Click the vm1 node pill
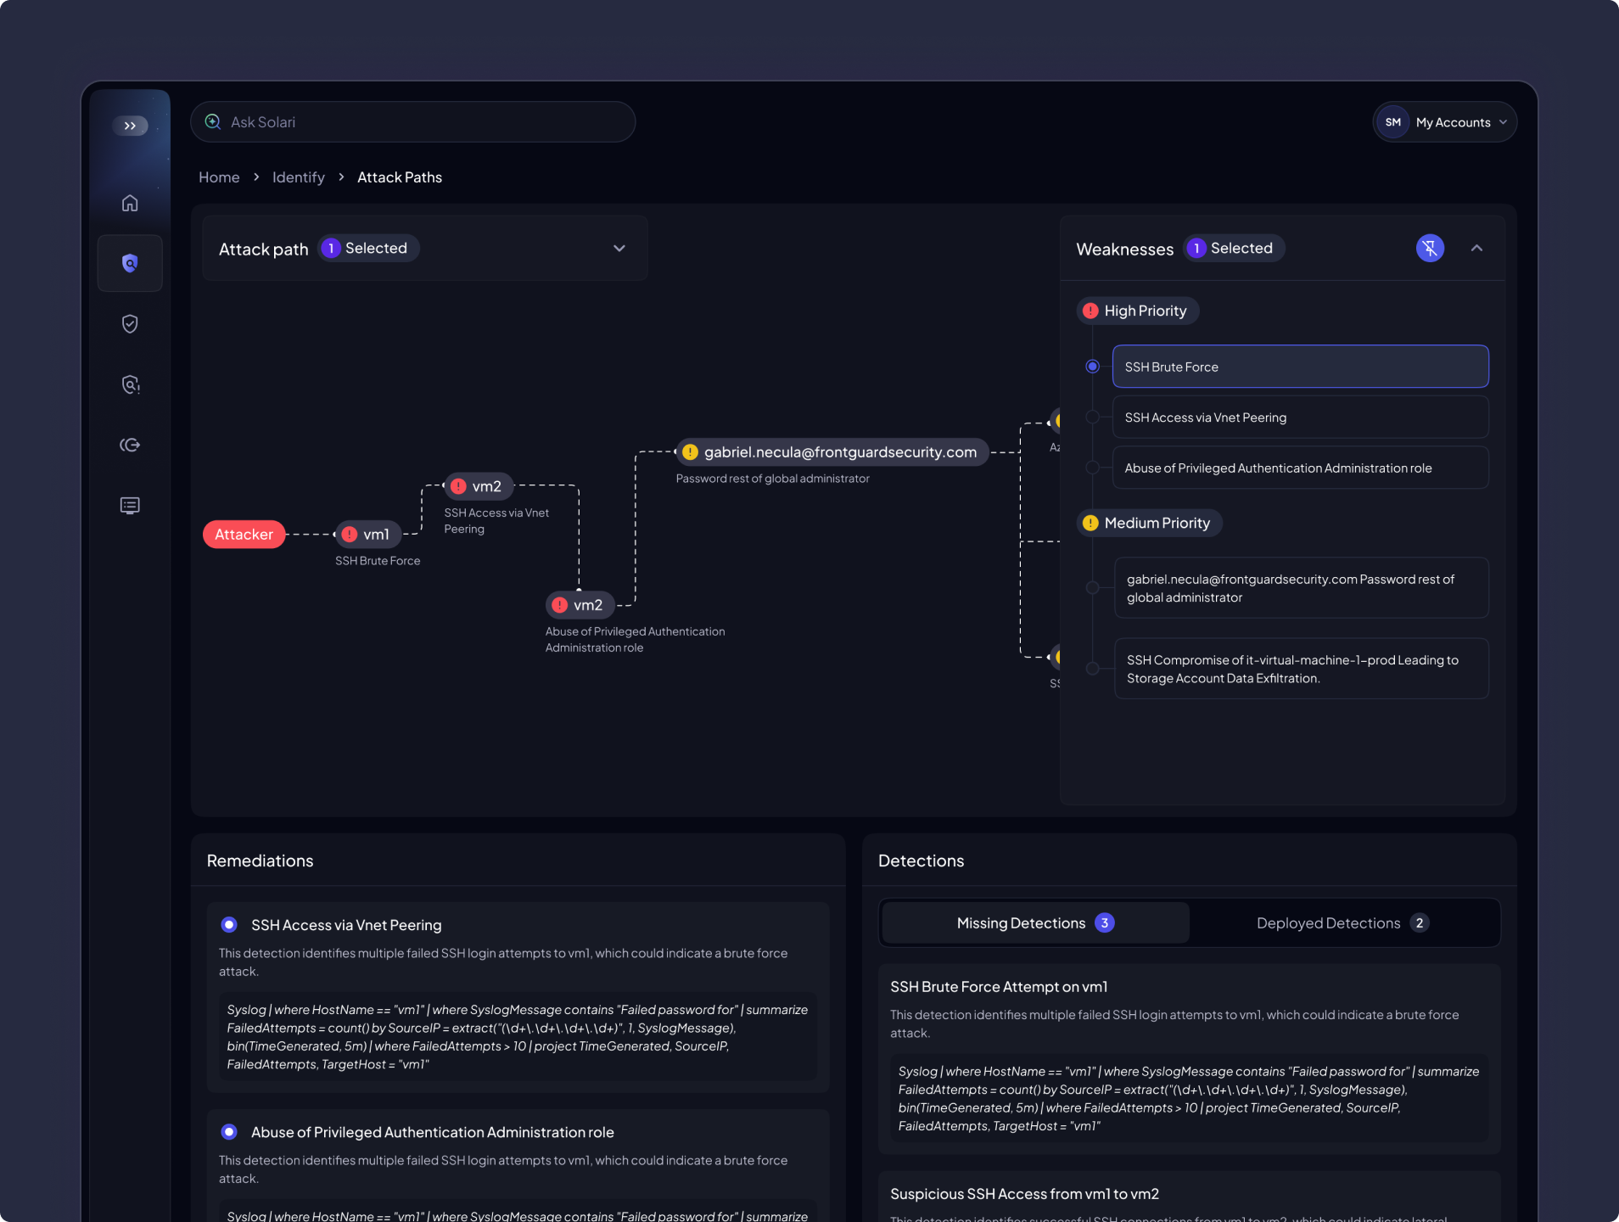The image size is (1619, 1222). [368, 535]
